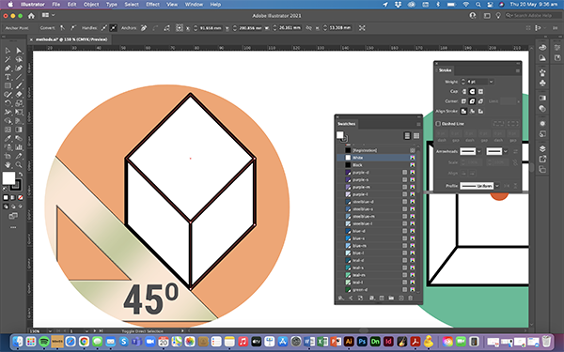Viewport: 564px width, 352px height.
Task: Open the start Arrowheads dropdown
Action: tap(478, 151)
